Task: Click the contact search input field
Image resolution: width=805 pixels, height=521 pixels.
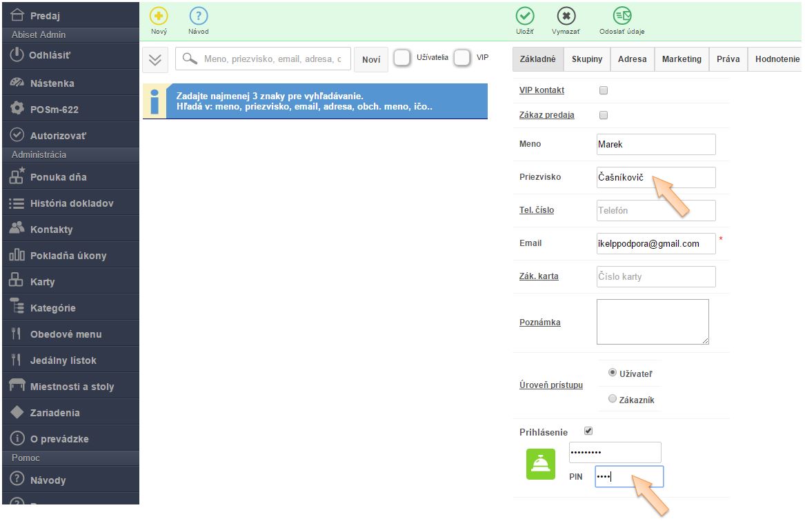Action: tap(272, 59)
